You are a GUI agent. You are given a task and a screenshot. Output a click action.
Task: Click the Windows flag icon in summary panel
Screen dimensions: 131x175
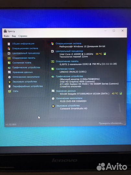tap(53, 44)
